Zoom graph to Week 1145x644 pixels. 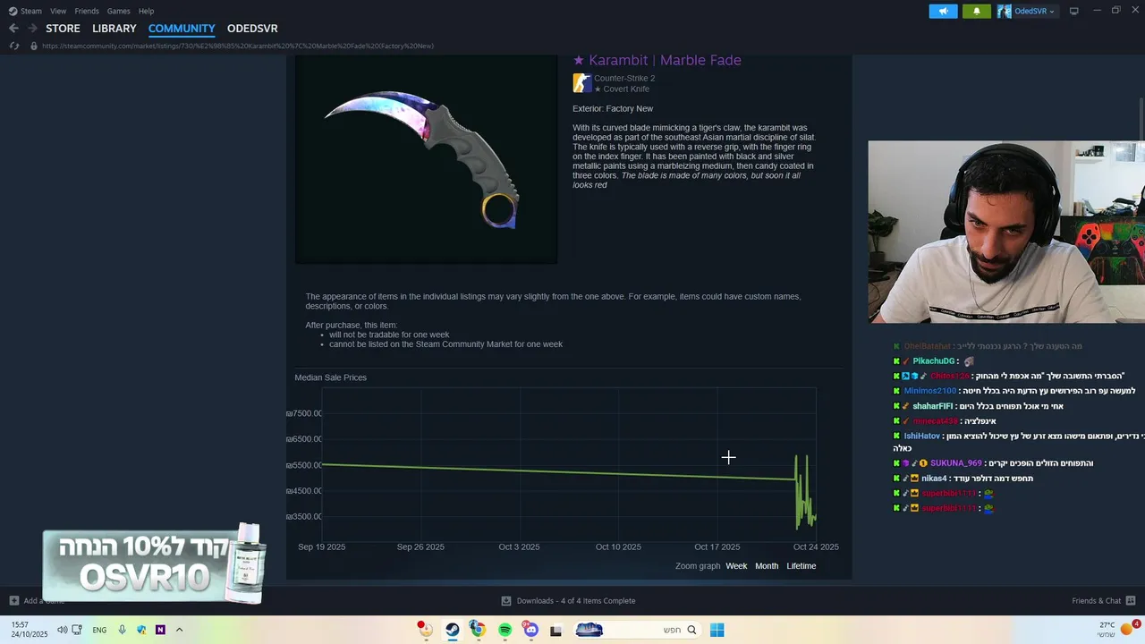(736, 566)
